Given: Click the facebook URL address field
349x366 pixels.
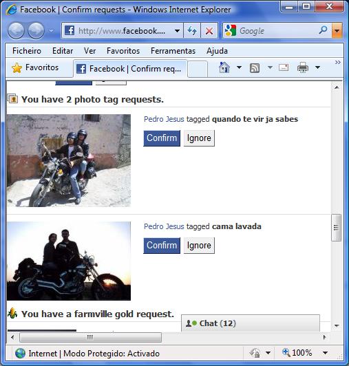Looking at the screenshot, I should (122, 31).
